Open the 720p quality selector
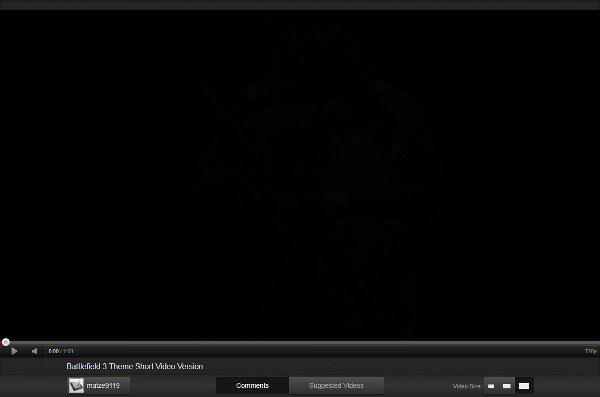Image resolution: width=600 pixels, height=397 pixels. [590, 351]
